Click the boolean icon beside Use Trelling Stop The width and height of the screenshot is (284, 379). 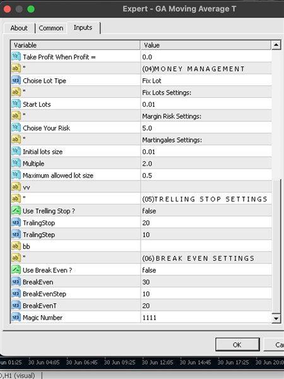click(16, 211)
